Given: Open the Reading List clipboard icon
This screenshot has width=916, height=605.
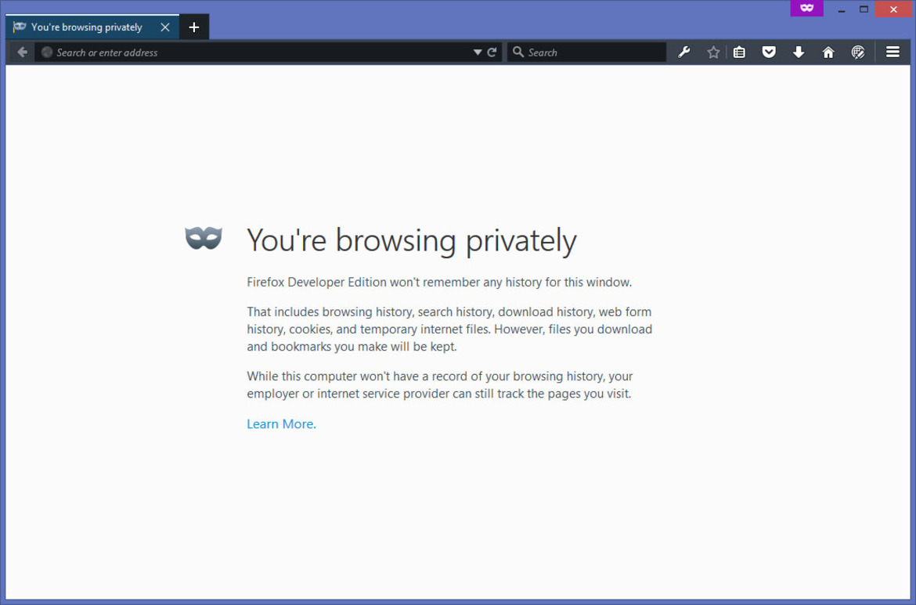Looking at the screenshot, I should pyautogui.click(x=739, y=52).
